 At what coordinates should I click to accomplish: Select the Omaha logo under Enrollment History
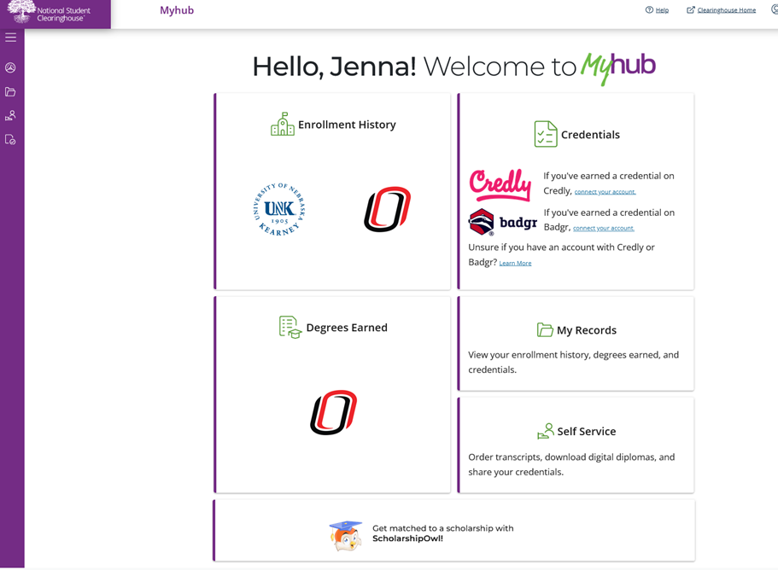pos(387,209)
